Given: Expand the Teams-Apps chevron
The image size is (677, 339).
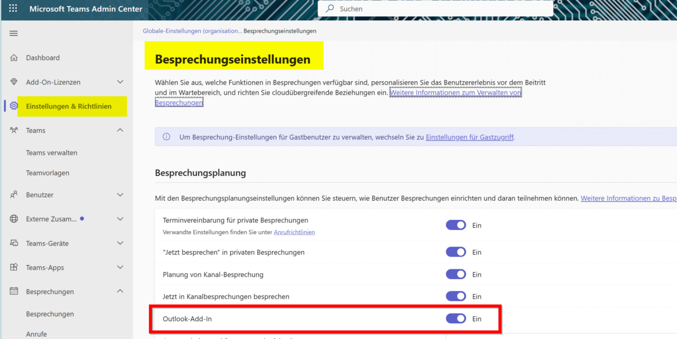Looking at the screenshot, I should 120,267.
